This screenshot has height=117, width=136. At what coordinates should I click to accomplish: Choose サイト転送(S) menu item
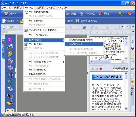[44, 44]
